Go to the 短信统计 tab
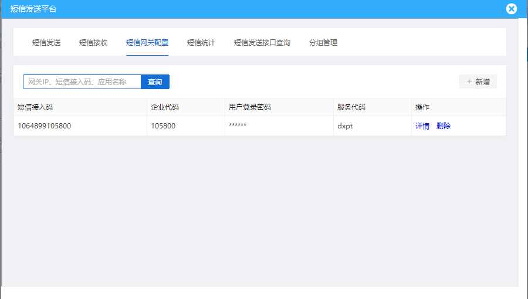528x299 pixels. [201, 43]
